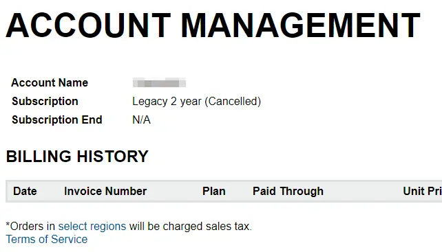Click the blurred account name value
Viewport: 442px width, 252px height.
point(159,83)
